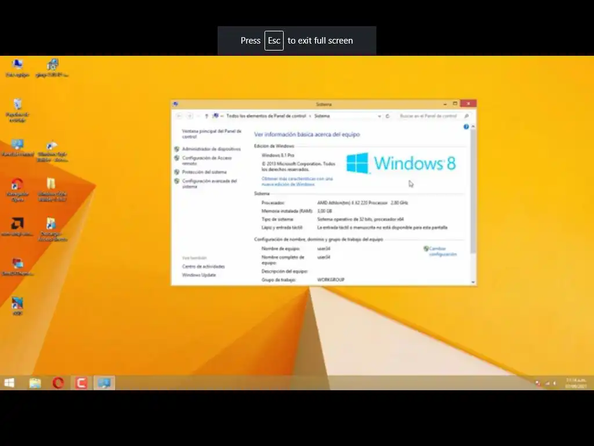The height and width of the screenshot is (446, 594).
Task: Click the Forward arrow in Sistema window
Action: coord(190,116)
